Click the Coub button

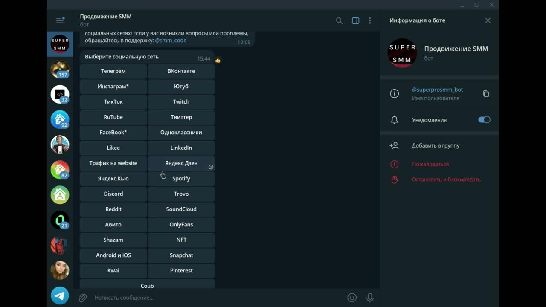click(147, 284)
